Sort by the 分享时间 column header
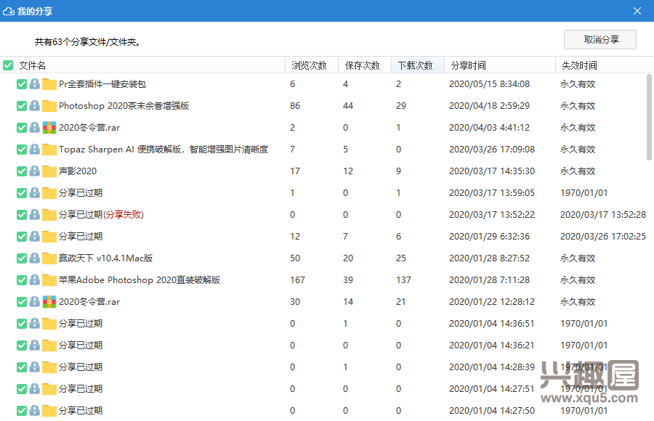654x421 pixels. coord(500,65)
